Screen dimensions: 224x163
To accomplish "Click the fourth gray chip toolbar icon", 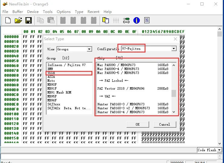I will coord(94,20).
